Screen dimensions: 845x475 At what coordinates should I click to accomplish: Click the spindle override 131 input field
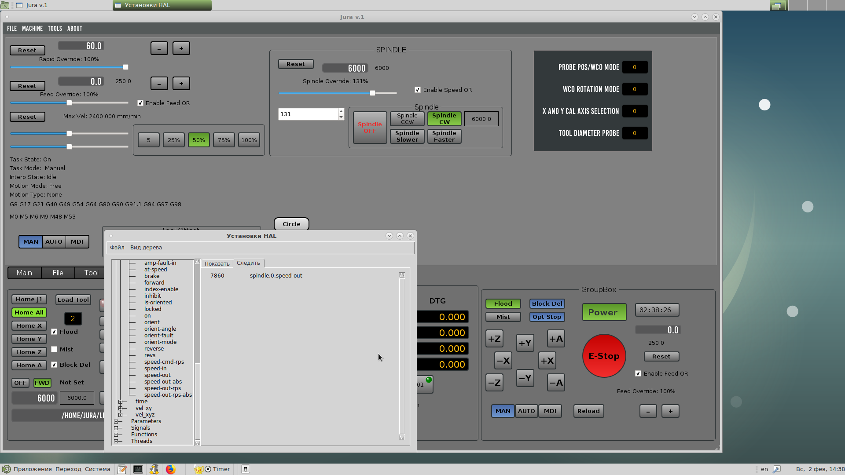point(308,114)
